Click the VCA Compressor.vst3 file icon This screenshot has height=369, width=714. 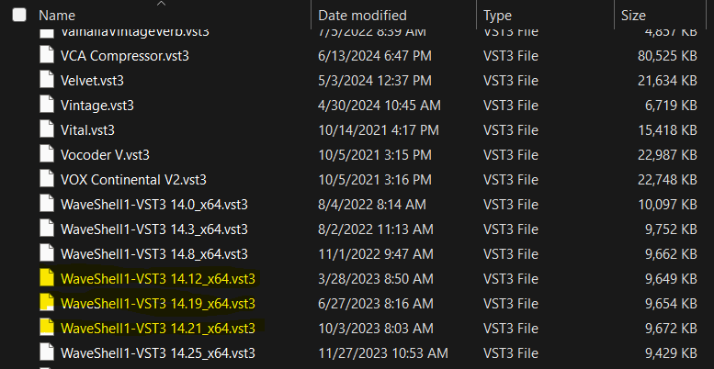[47, 56]
